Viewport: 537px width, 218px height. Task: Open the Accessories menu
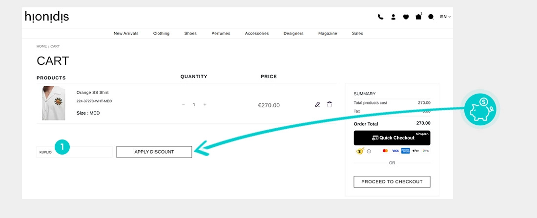(257, 33)
